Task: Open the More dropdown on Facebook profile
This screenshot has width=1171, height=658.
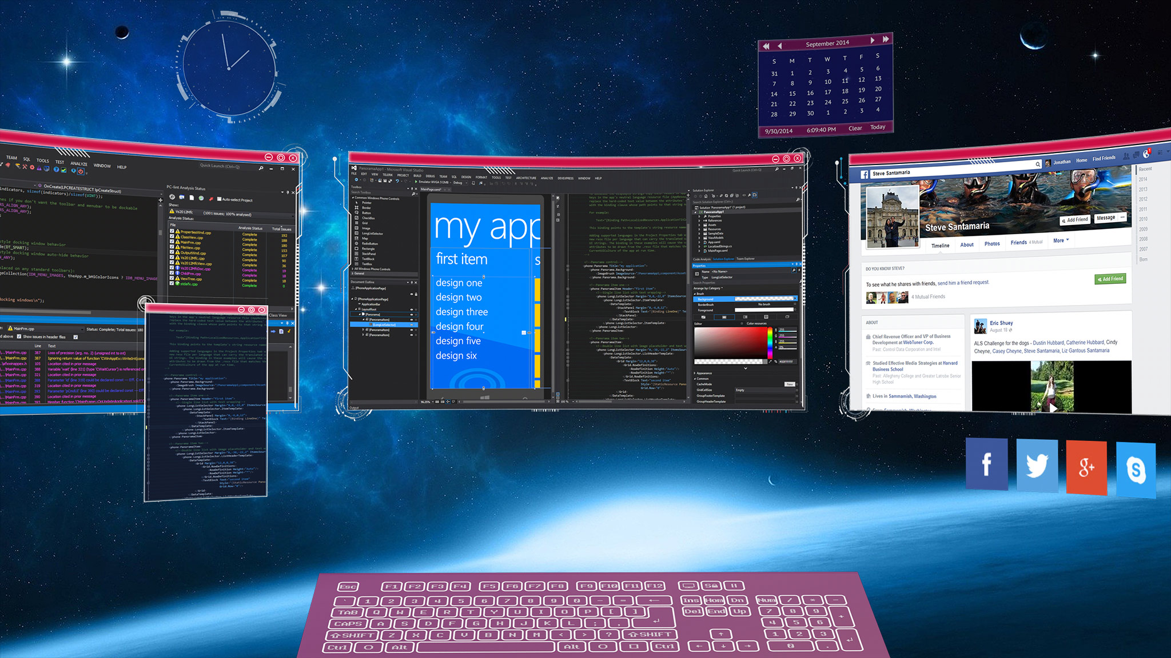Action: [1061, 240]
